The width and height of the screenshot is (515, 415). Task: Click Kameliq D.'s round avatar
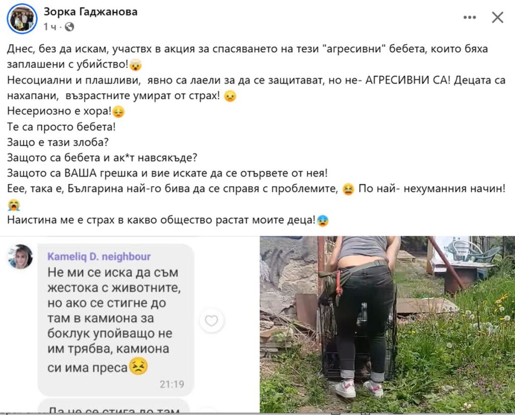[x=20, y=257]
